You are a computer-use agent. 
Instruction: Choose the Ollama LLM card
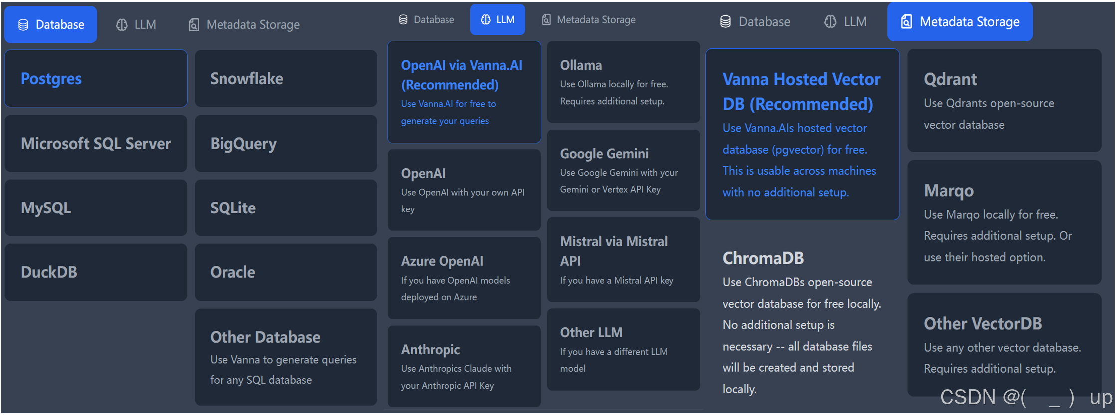(624, 82)
